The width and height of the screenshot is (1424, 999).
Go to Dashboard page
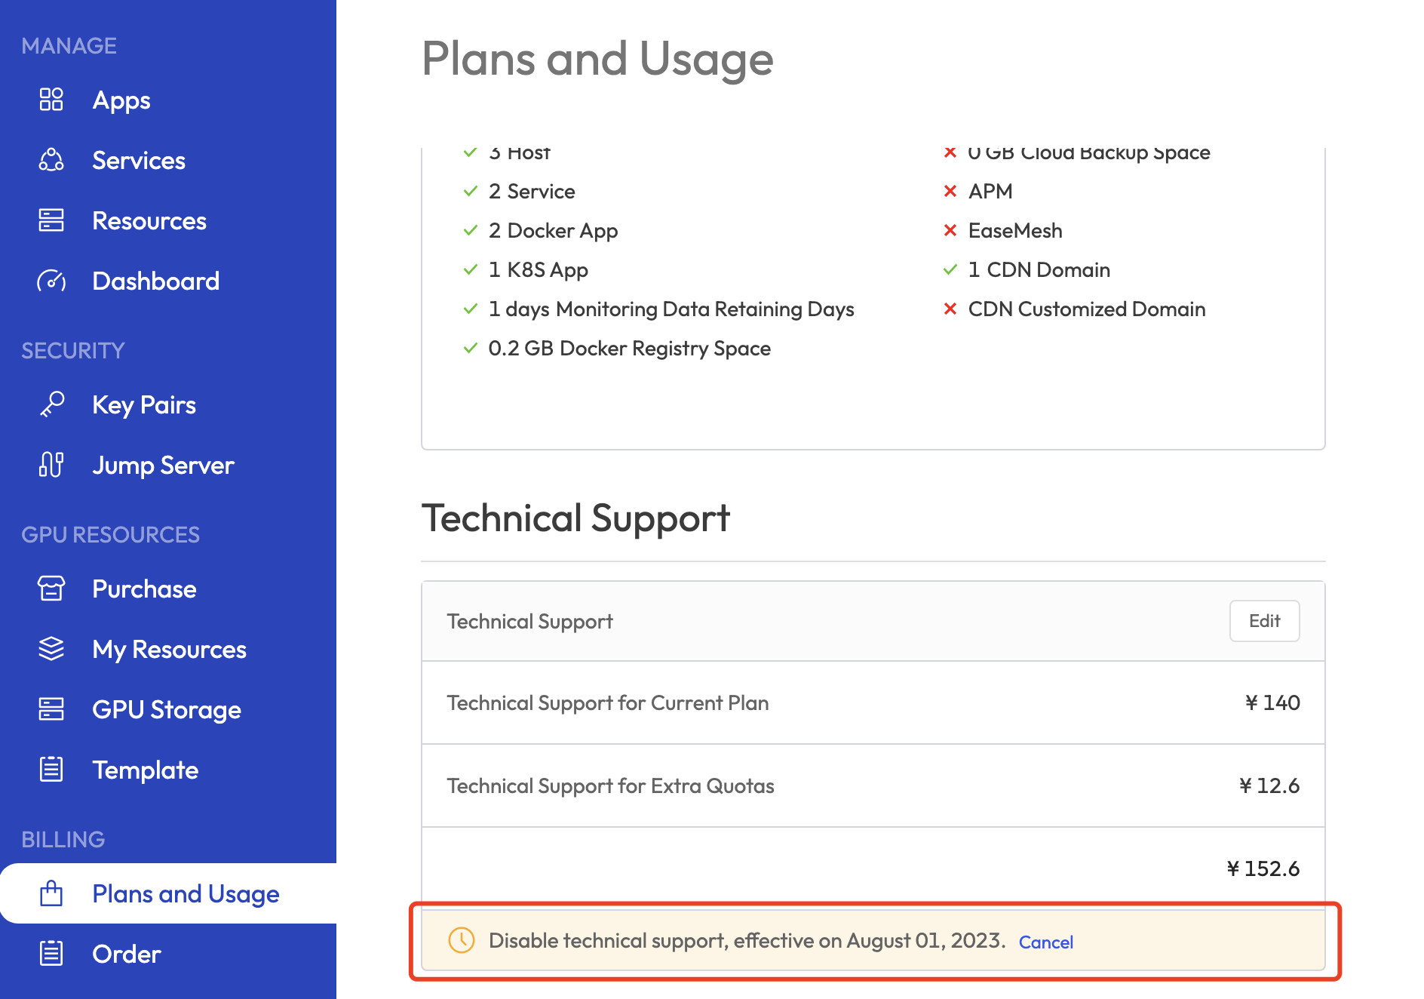click(155, 281)
